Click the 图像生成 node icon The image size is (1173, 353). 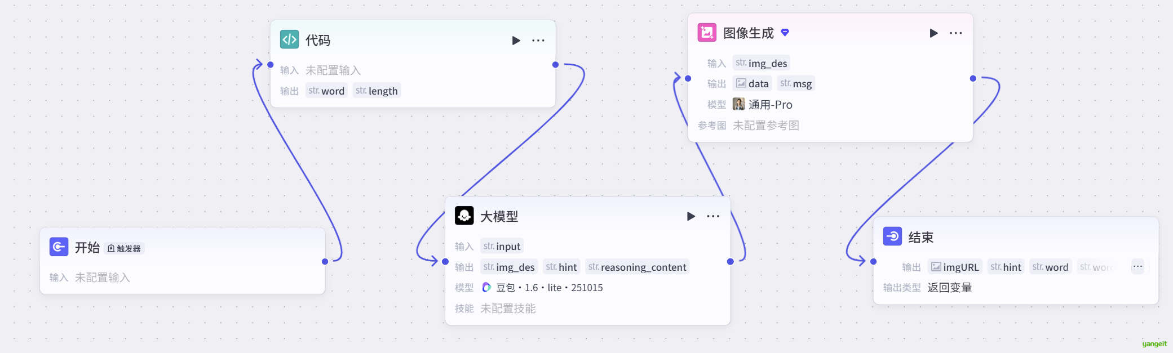707,33
